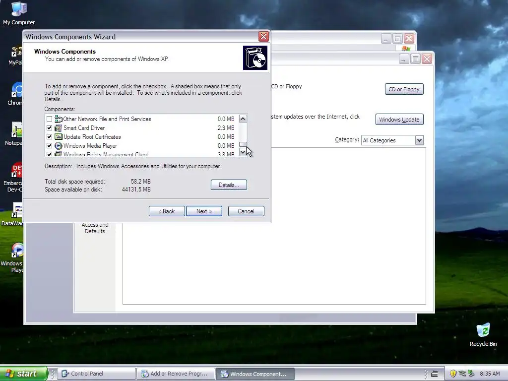The height and width of the screenshot is (381, 508).
Task: Maximize the Add or Remove Programs window
Action: coord(415,59)
